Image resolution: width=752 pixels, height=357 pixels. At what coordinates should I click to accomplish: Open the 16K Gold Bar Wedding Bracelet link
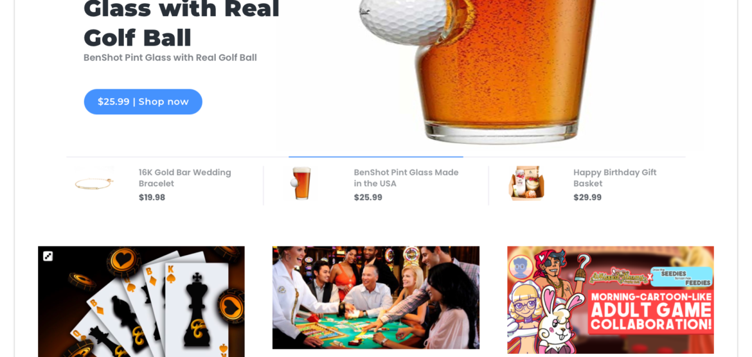[x=185, y=178]
